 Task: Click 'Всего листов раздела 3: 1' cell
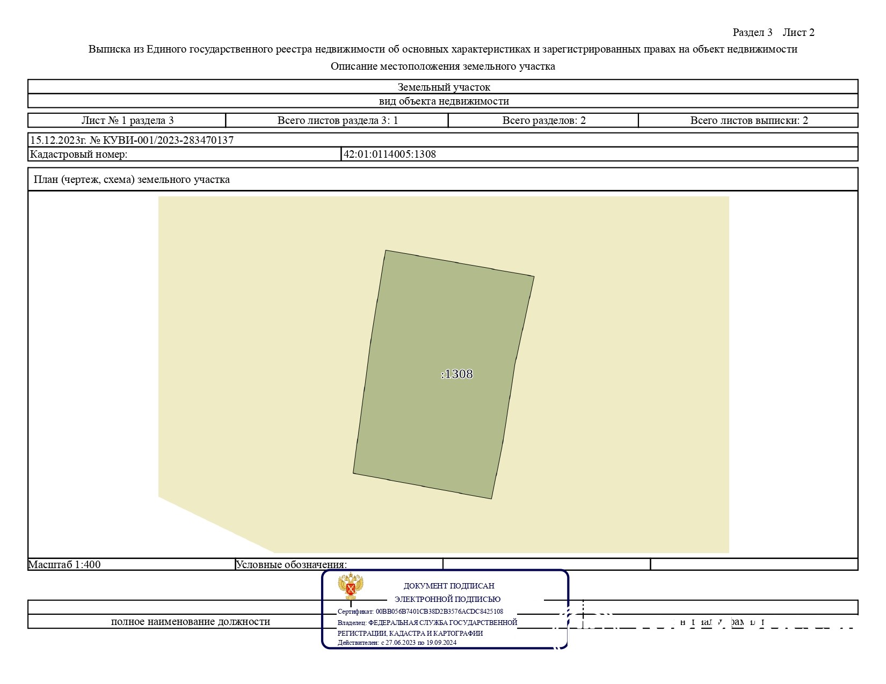[x=338, y=121]
